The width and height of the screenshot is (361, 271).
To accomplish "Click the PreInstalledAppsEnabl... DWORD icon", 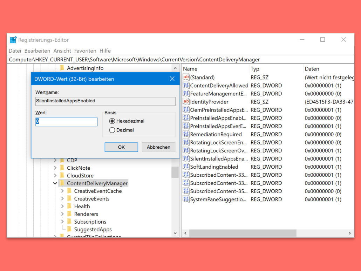I will pos(186,118).
